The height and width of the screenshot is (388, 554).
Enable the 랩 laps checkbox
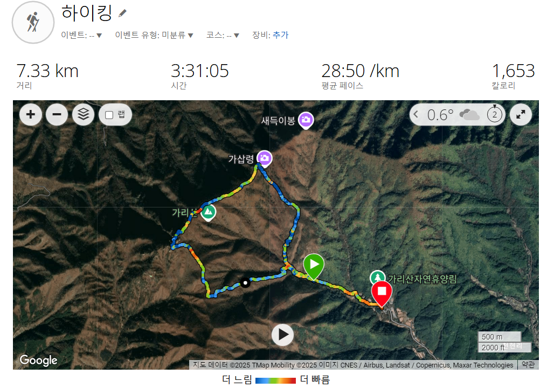click(x=109, y=115)
